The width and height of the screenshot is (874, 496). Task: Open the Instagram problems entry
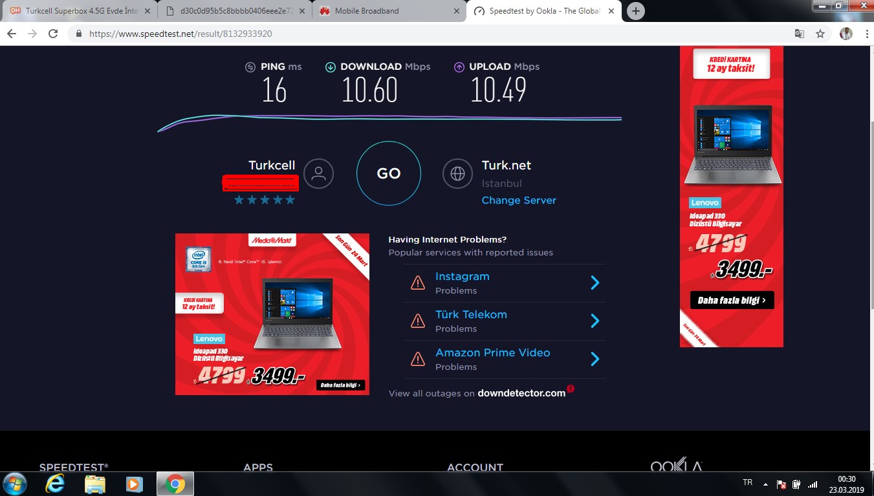point(462,276)
